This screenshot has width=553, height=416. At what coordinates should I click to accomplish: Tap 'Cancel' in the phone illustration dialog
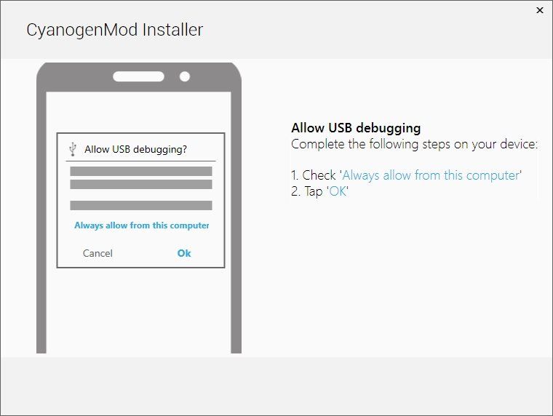point(98,253)
